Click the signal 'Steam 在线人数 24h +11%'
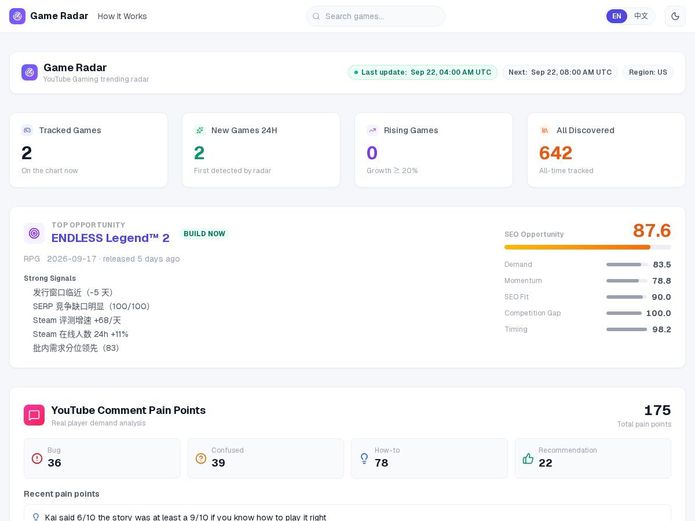 [x=81, y=334]
